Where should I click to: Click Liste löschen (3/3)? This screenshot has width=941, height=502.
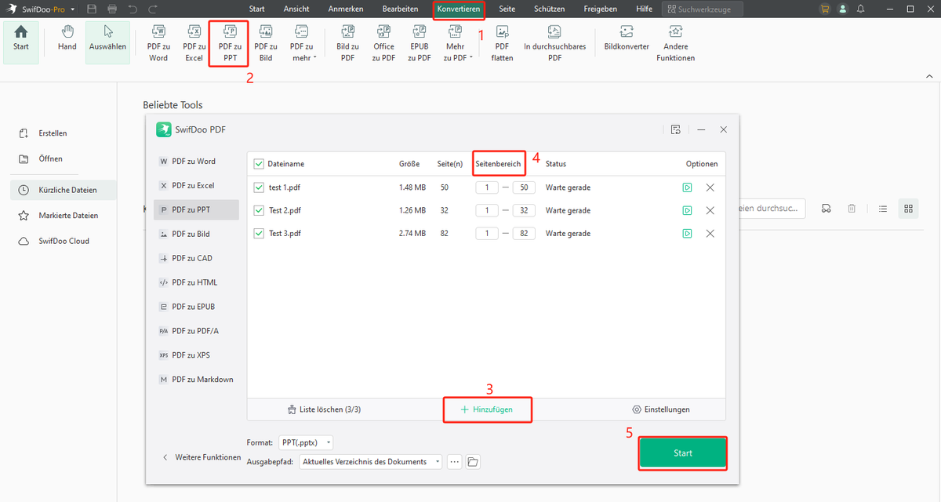325,409
